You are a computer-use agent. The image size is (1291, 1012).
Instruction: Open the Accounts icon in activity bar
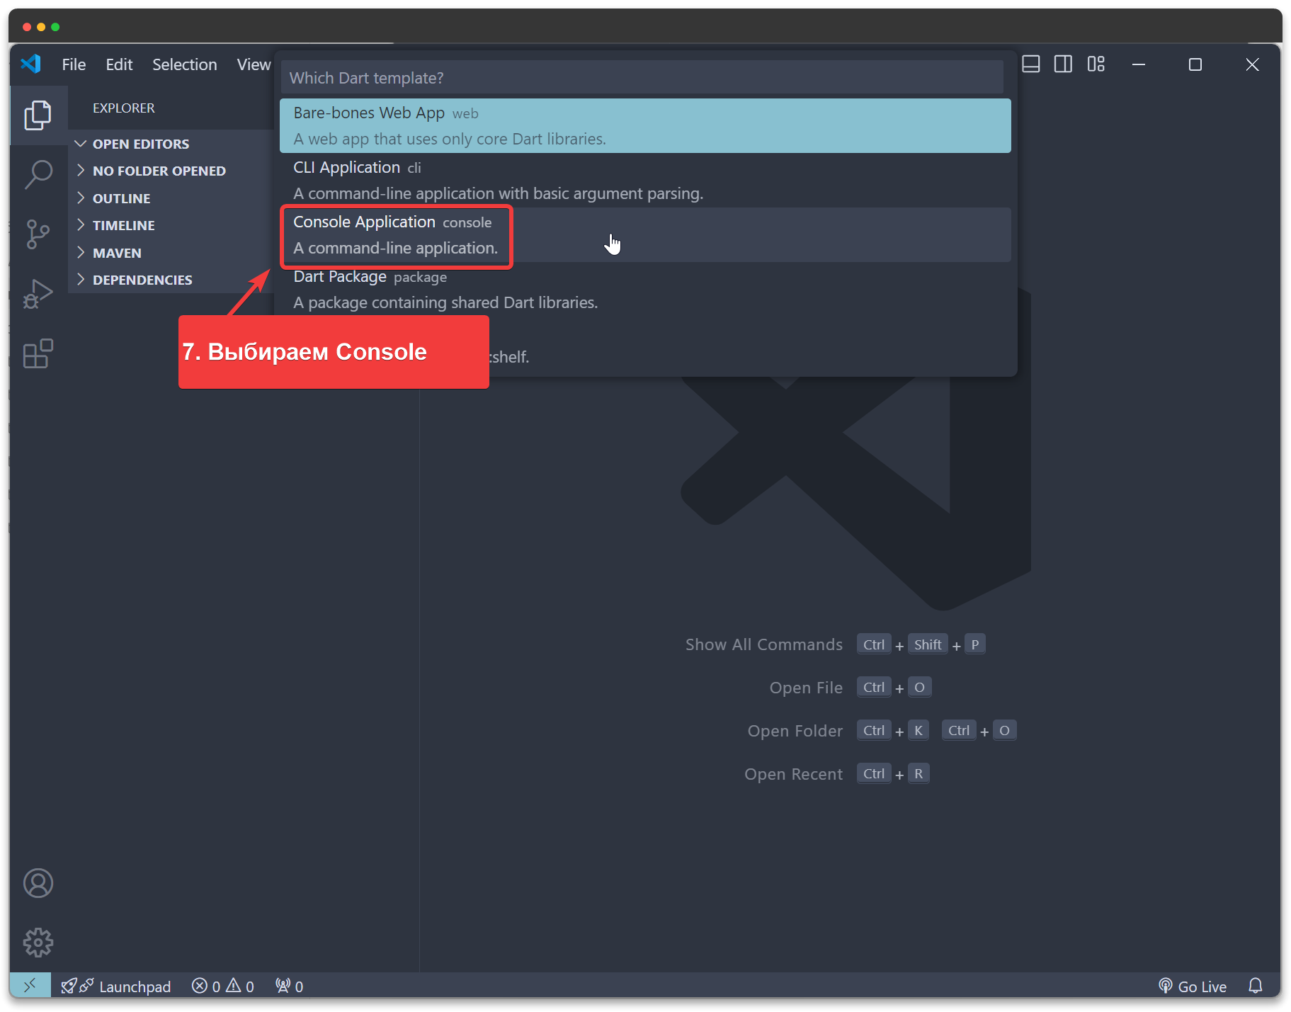[x=38, y=883]
